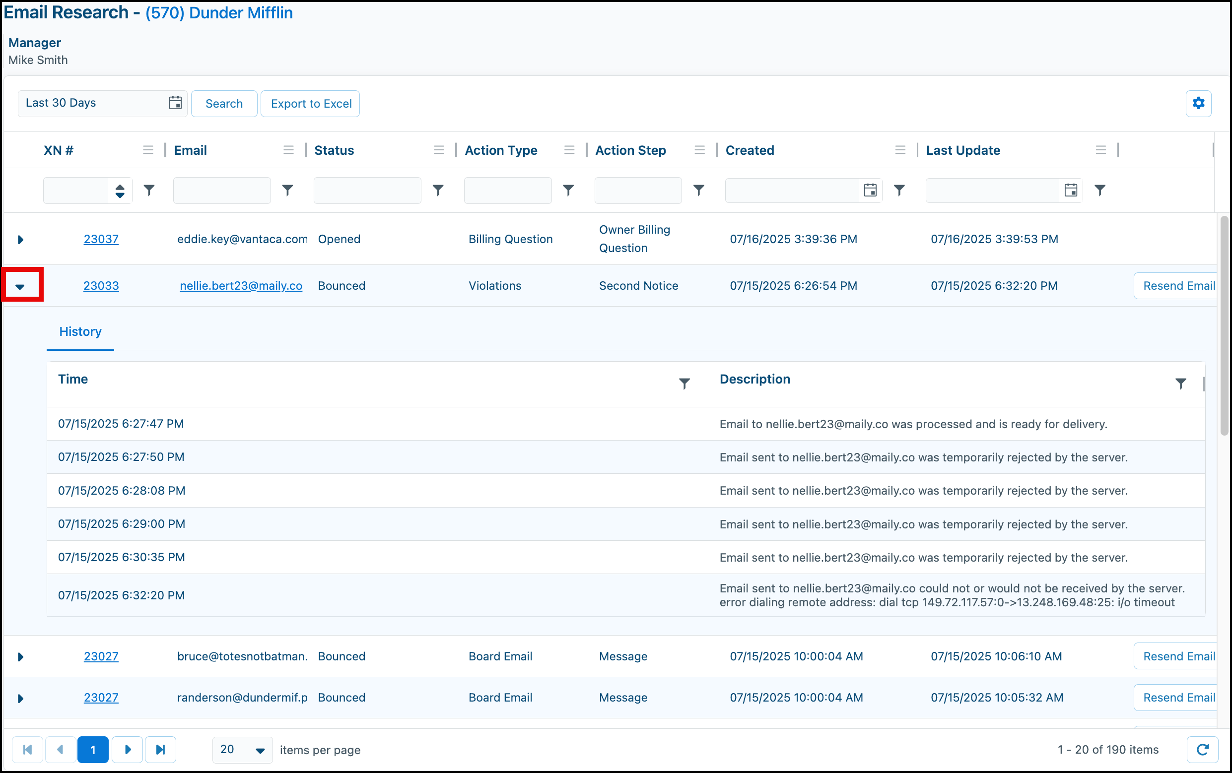1232x773 pixels.
Task: Open the settings gear icon
Action: coord(1198,103)
